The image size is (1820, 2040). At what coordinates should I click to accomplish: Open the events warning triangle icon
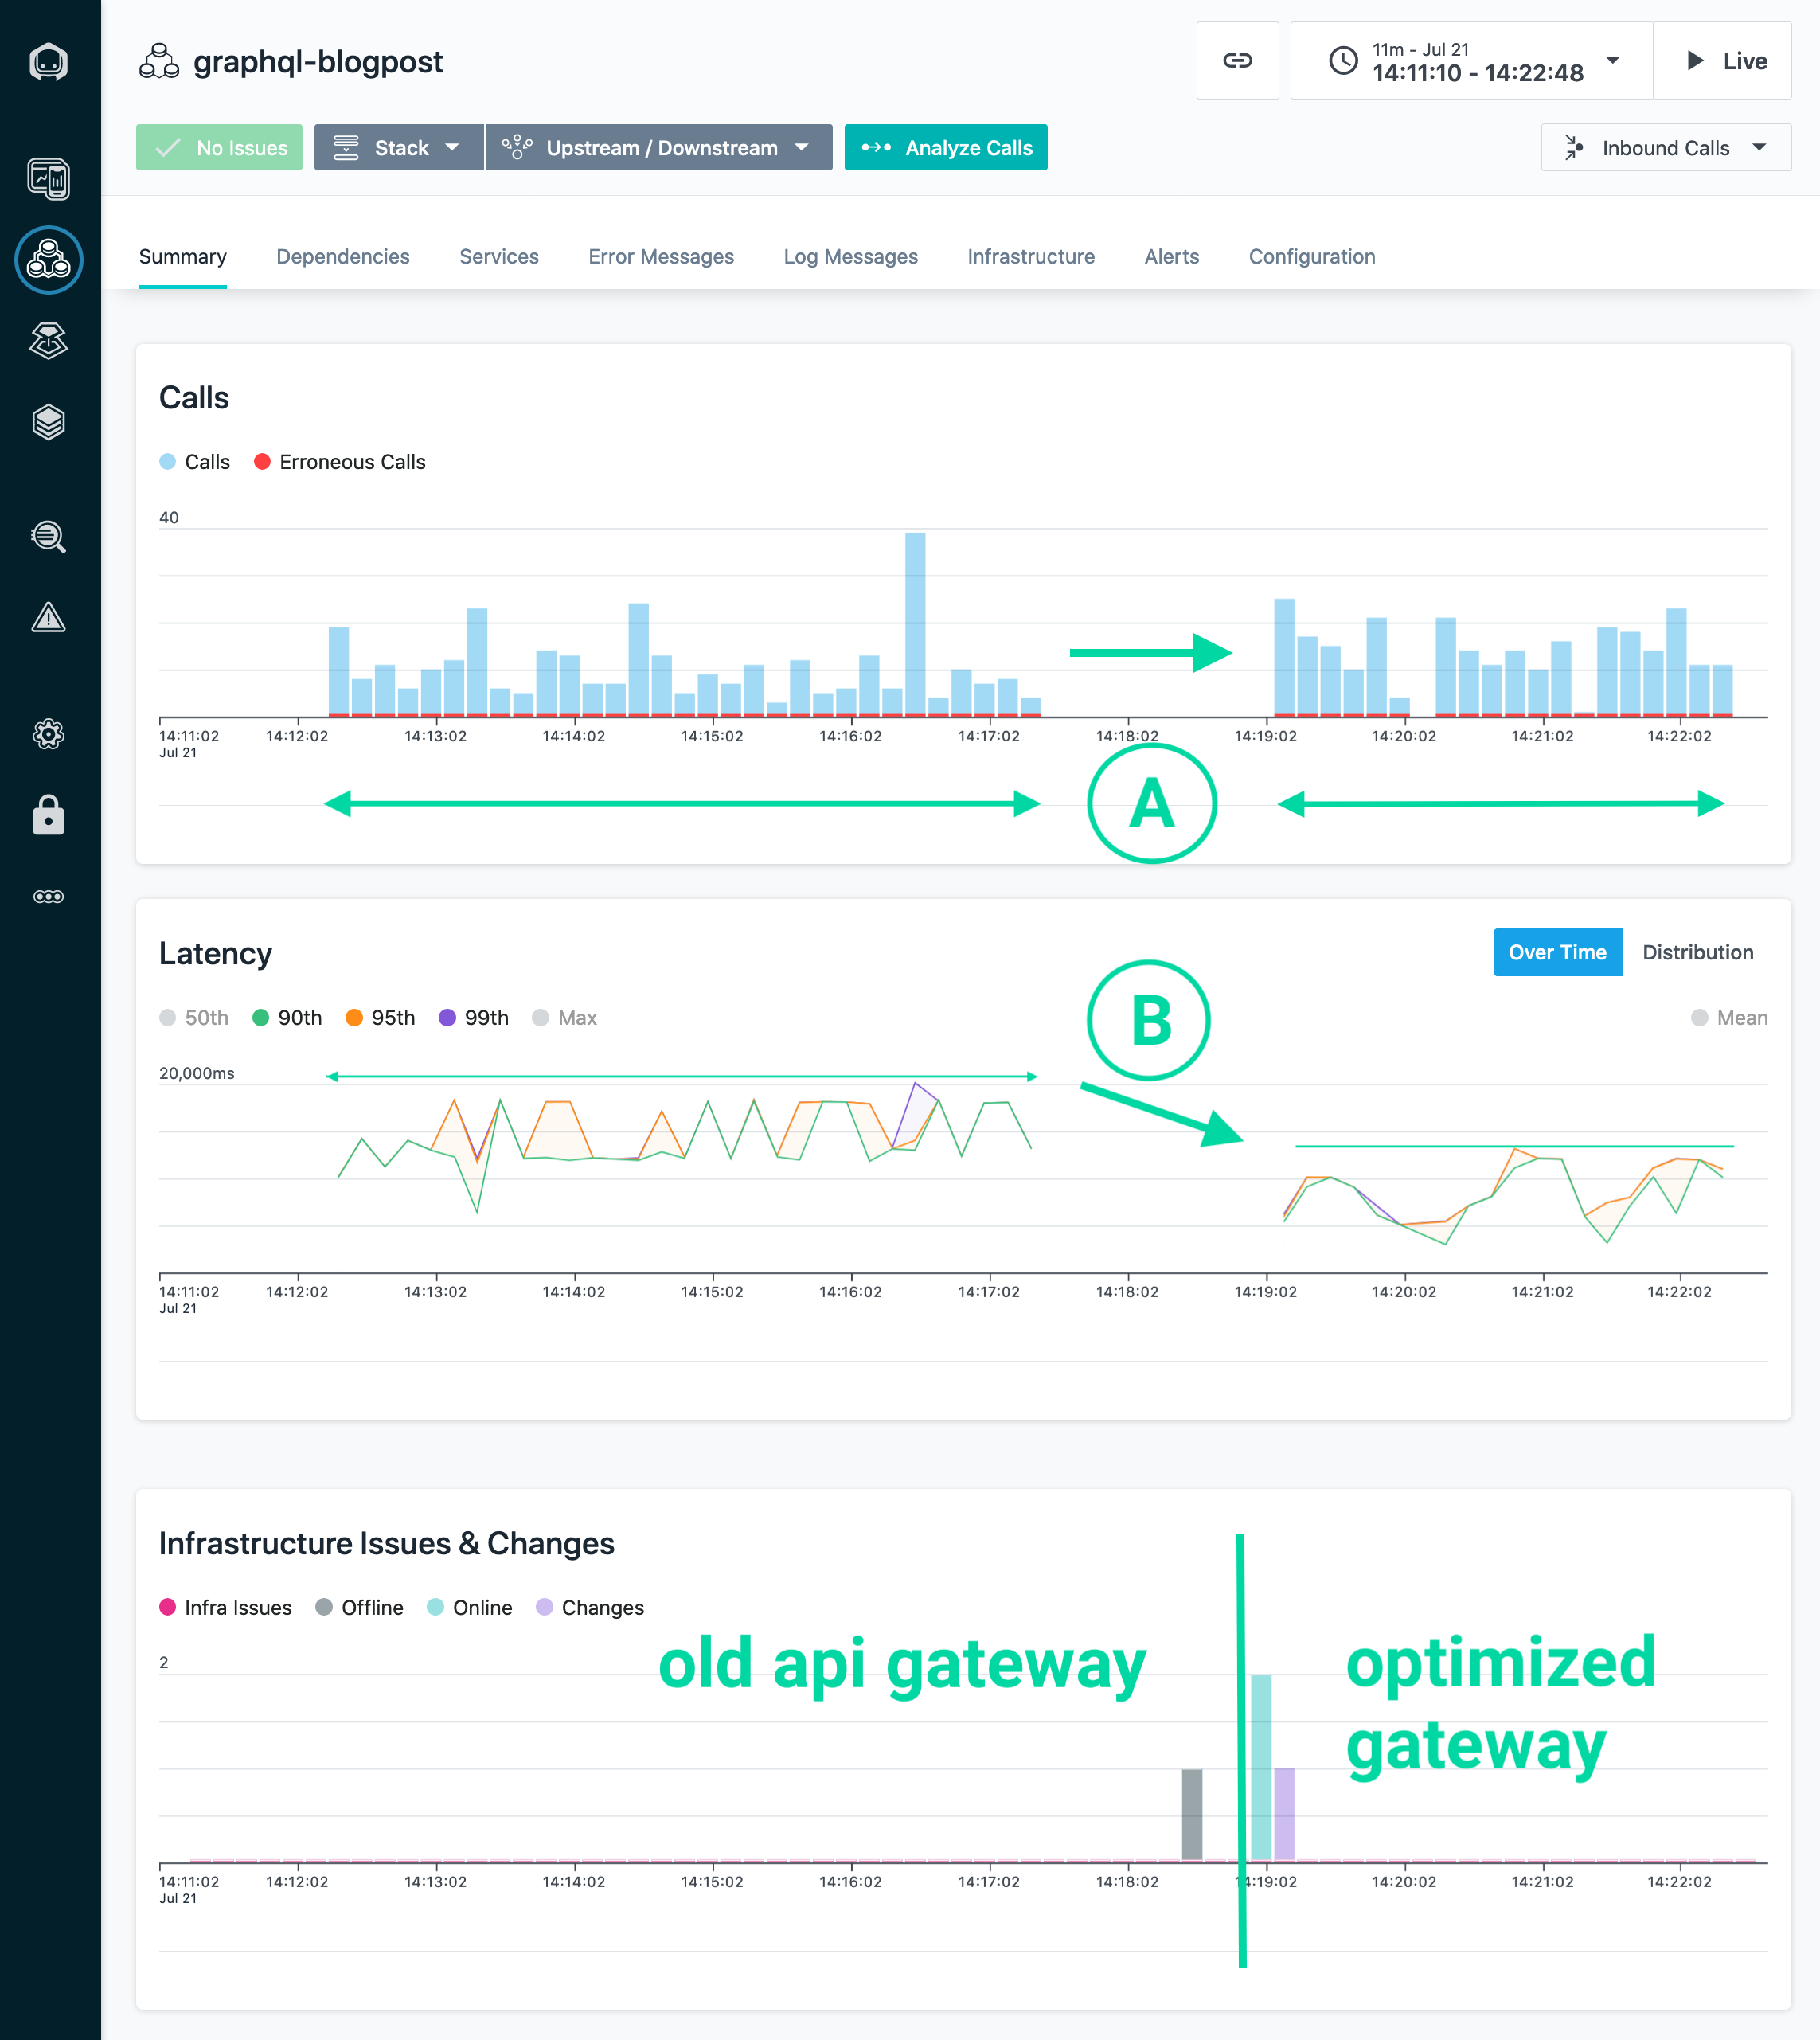click(48, 618)
